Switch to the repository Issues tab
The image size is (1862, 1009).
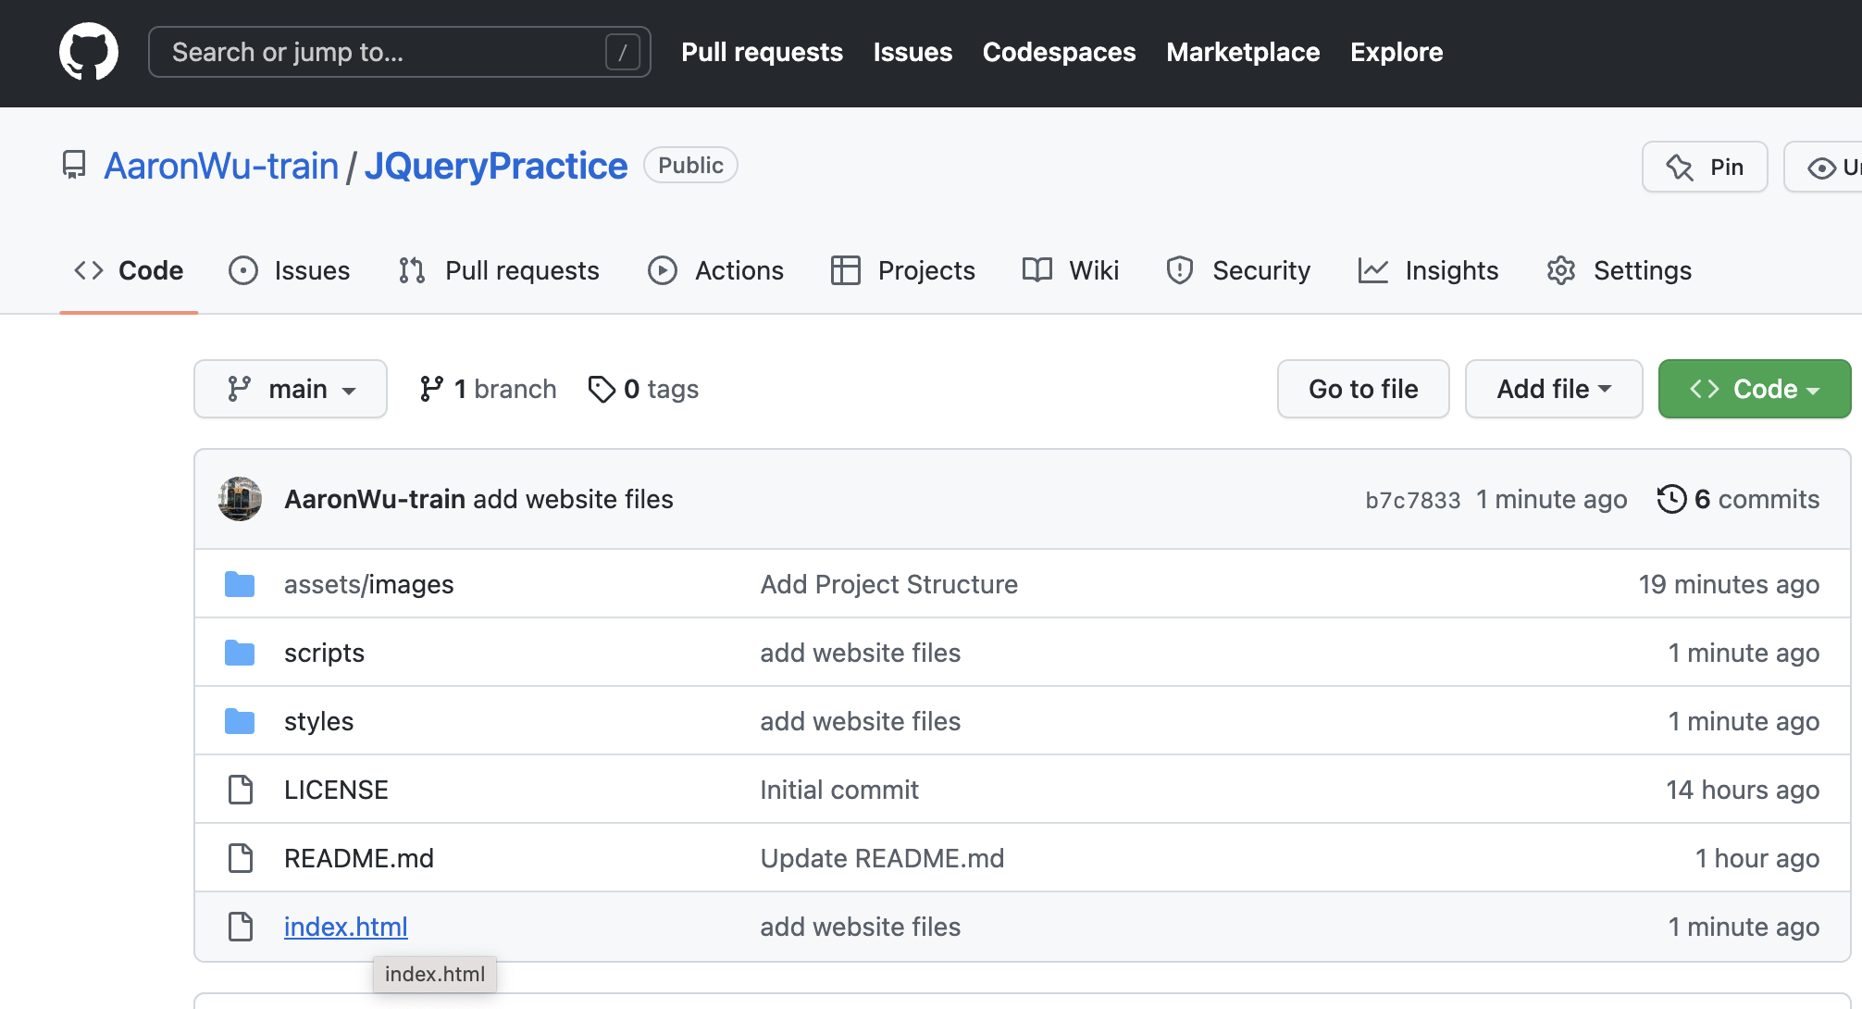[x=290, y=270]
